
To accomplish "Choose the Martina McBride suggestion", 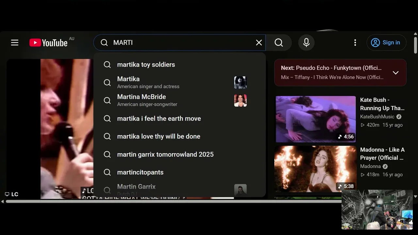I will tap(180, 100).
